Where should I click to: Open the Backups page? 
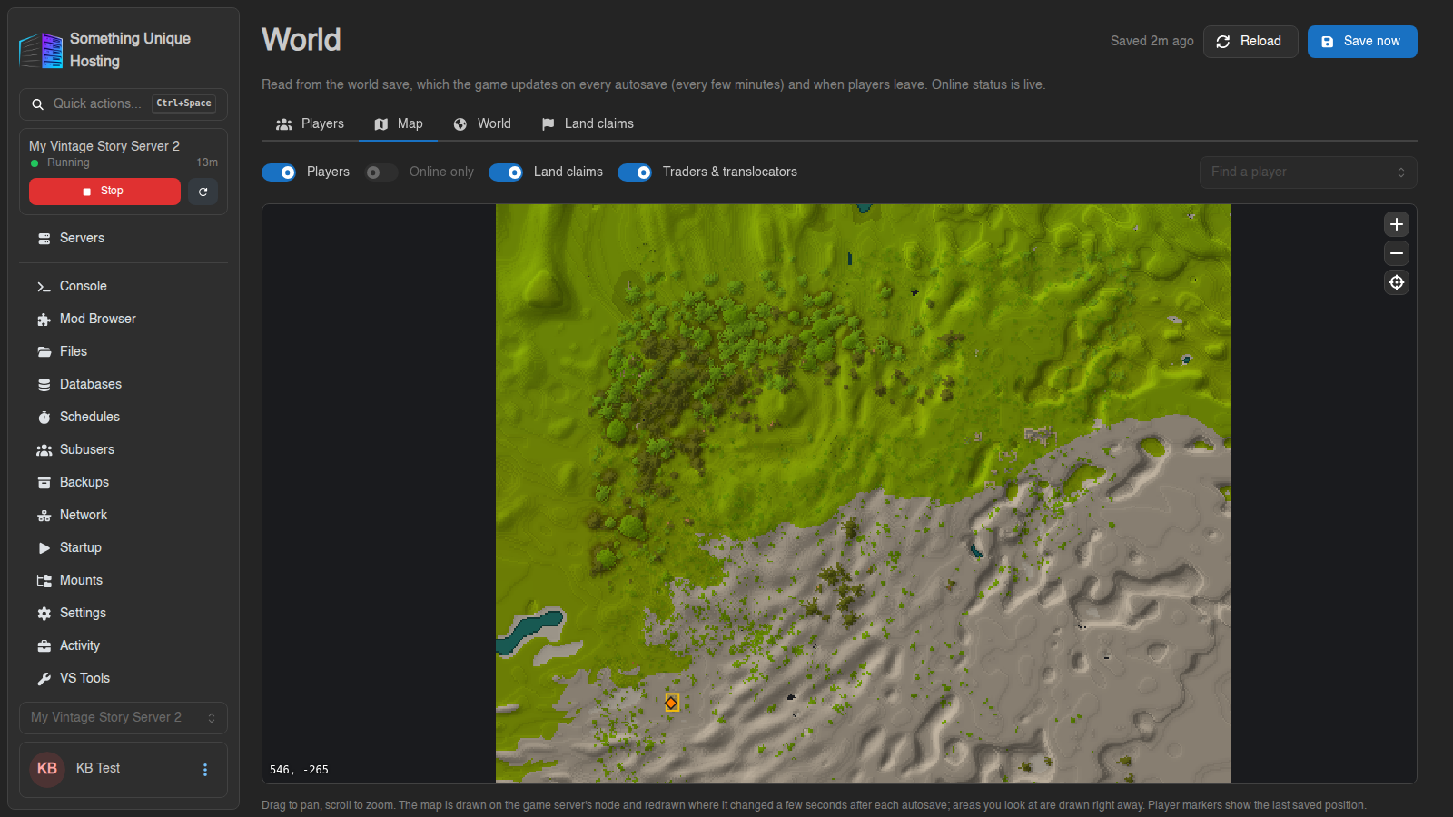124,482
